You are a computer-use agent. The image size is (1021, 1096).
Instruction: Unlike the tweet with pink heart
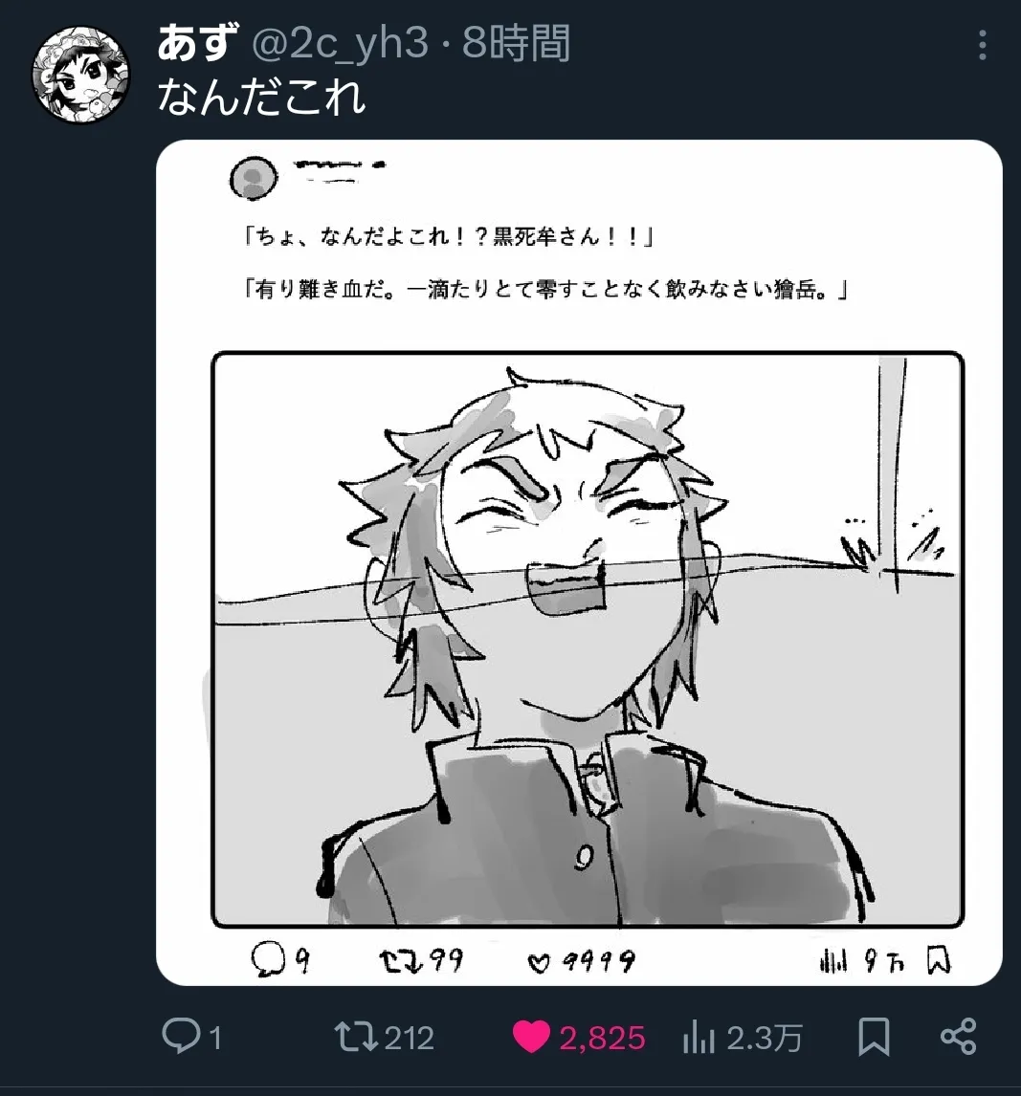point(531,1037)
